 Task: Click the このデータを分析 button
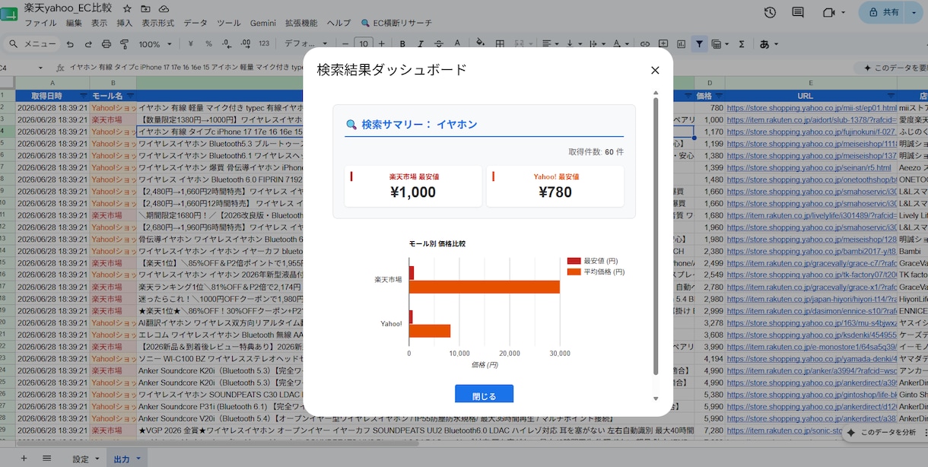[x=883, y=433]
